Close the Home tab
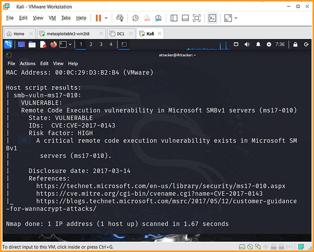 [31, 34]
